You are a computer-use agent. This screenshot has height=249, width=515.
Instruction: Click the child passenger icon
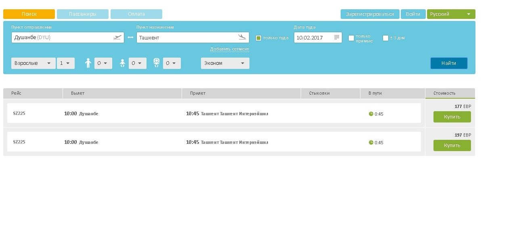pyautogui.click(x=88, y=63)
